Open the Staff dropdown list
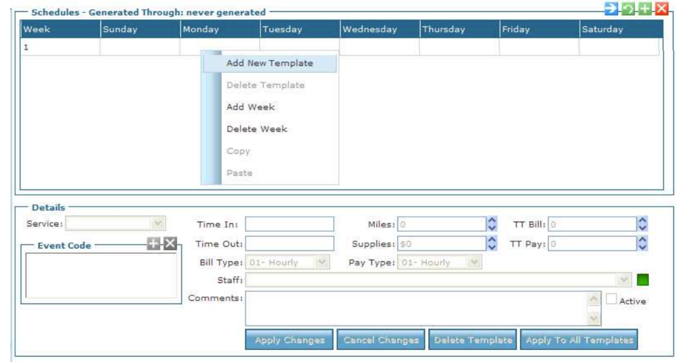 [x=625, y=280]
